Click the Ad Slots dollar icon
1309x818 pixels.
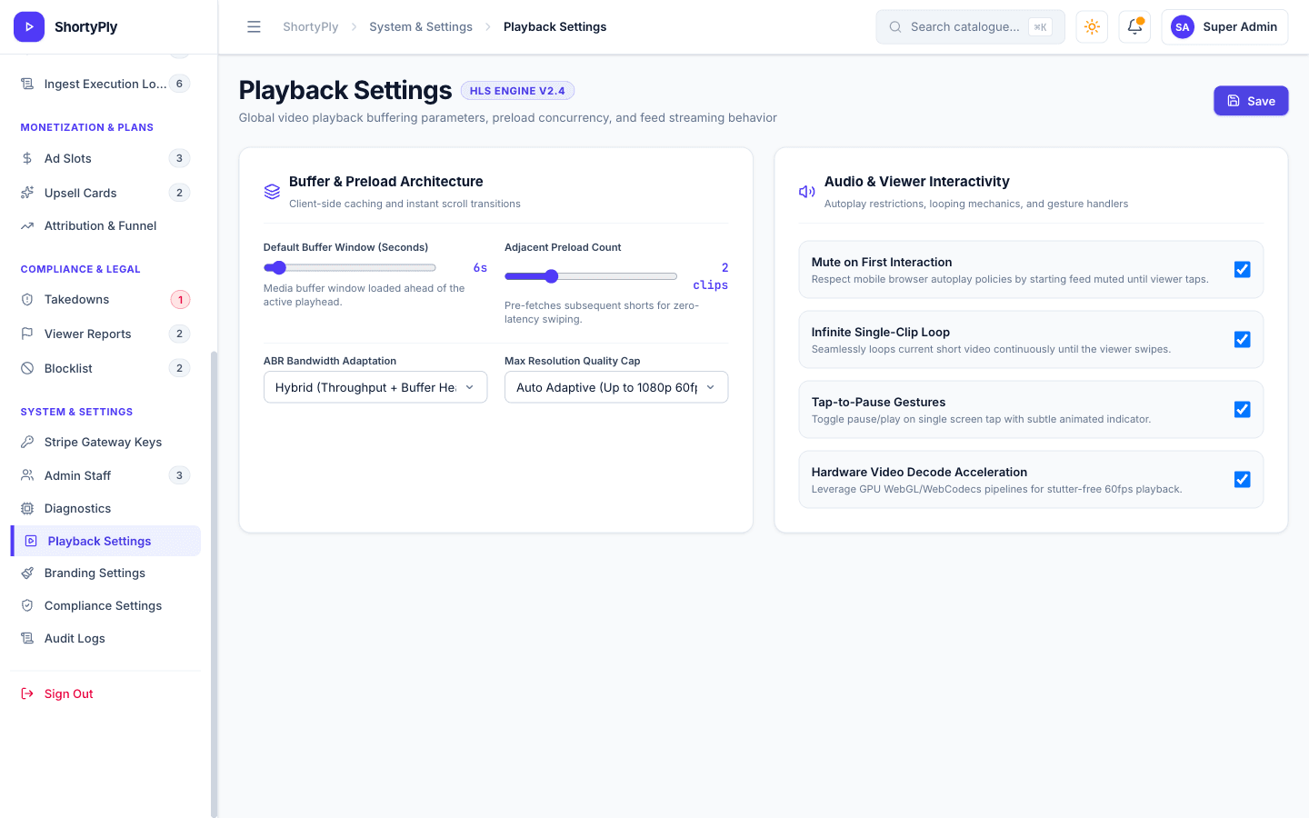pyautogui.click(x=27, y=158)
